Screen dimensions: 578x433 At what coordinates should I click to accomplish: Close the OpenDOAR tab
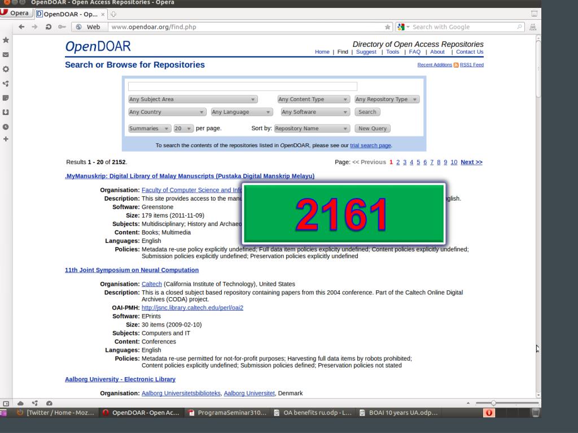[103, 14]
